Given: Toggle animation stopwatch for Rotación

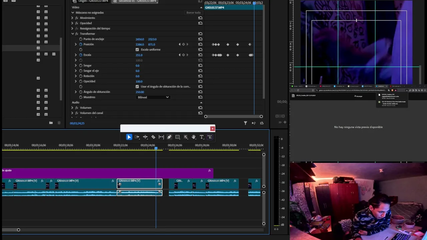Looking at the screenshot, I should (x=81, y=76).
